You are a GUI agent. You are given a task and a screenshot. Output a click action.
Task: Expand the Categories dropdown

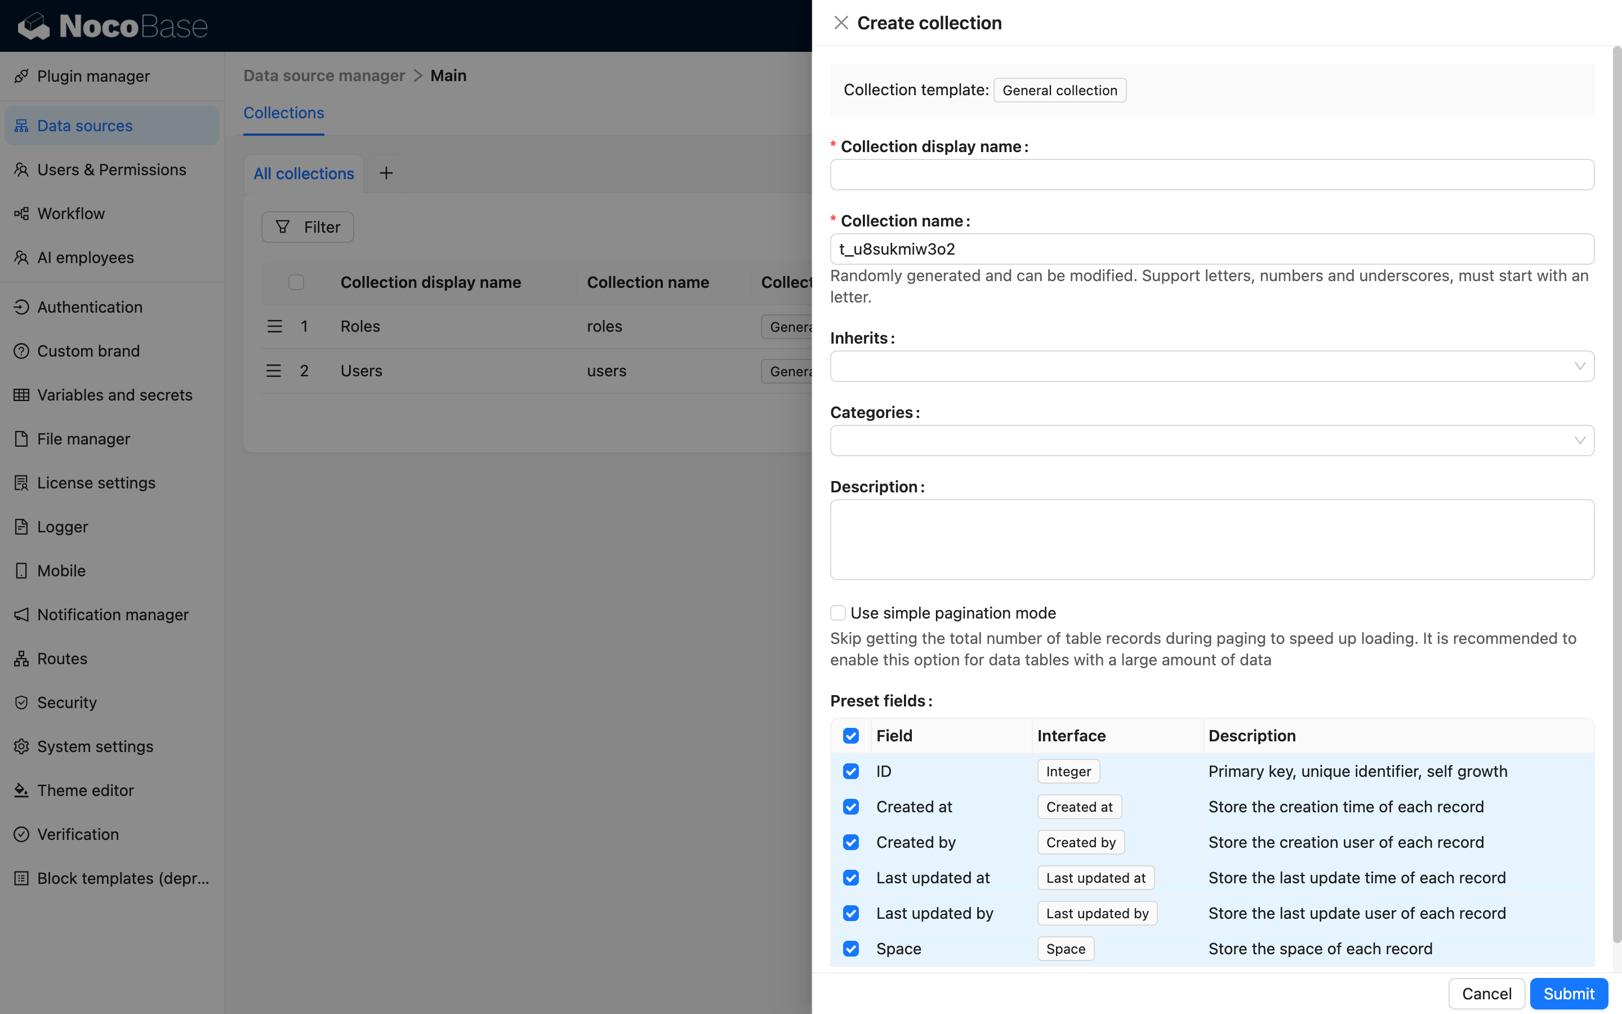coord(1211,441)
